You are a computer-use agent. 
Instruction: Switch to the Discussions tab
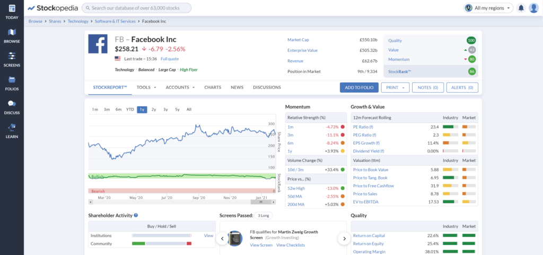pos(267,87)
